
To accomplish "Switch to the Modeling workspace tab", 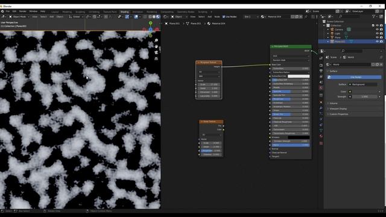I will (x=67, y=12).
